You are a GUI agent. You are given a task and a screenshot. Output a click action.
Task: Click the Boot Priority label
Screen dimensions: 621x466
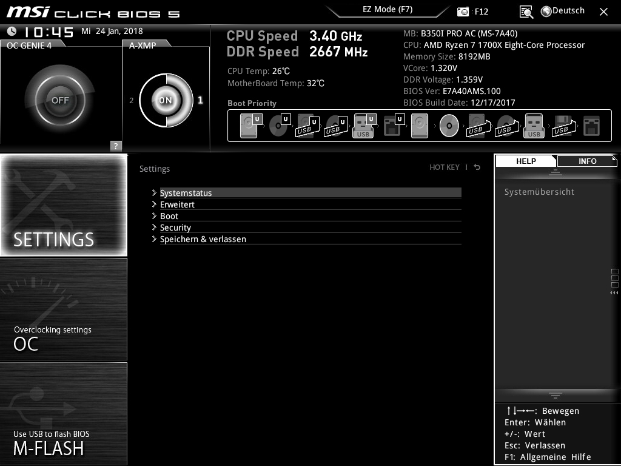[x=252, y=103]
